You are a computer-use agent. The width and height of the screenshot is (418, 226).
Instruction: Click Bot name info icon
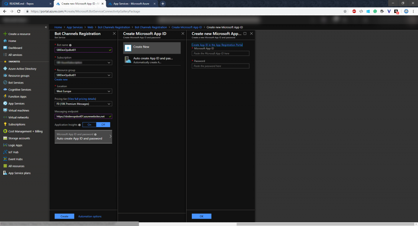click(x=70, y=45)
